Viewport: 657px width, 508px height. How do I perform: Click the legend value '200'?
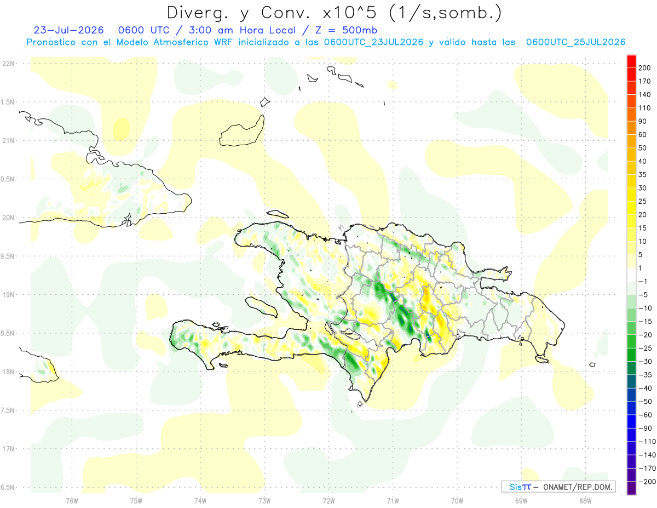pos(644,68)
